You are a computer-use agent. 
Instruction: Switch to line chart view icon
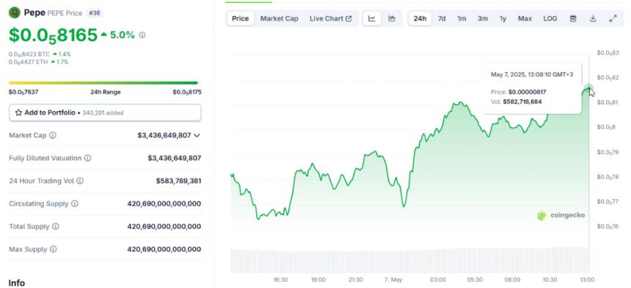tap(372, 18)
